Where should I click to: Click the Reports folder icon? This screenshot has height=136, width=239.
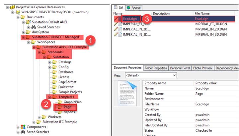[x=60, y=112]
